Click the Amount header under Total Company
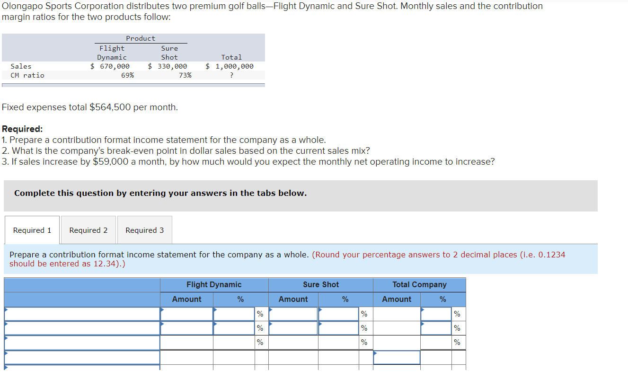628x379 pixels. point(397,299)
